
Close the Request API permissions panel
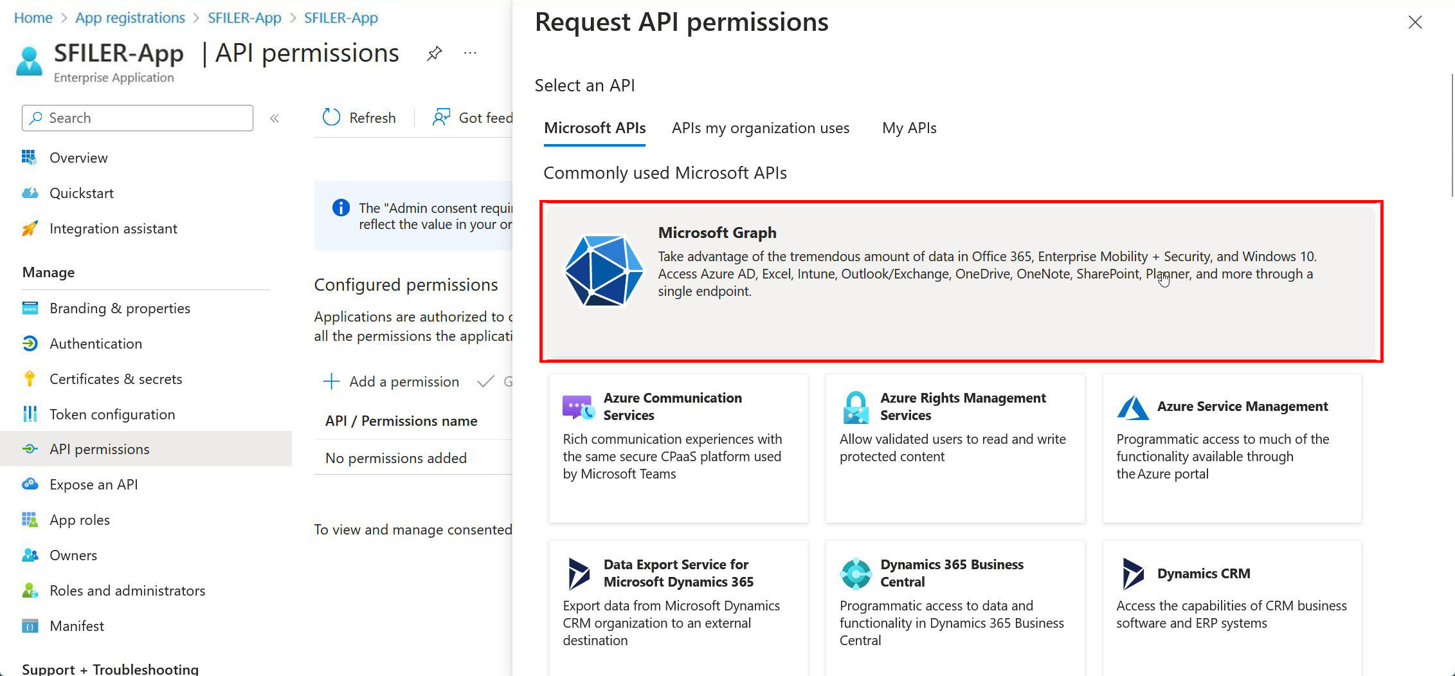[1414, 23]
